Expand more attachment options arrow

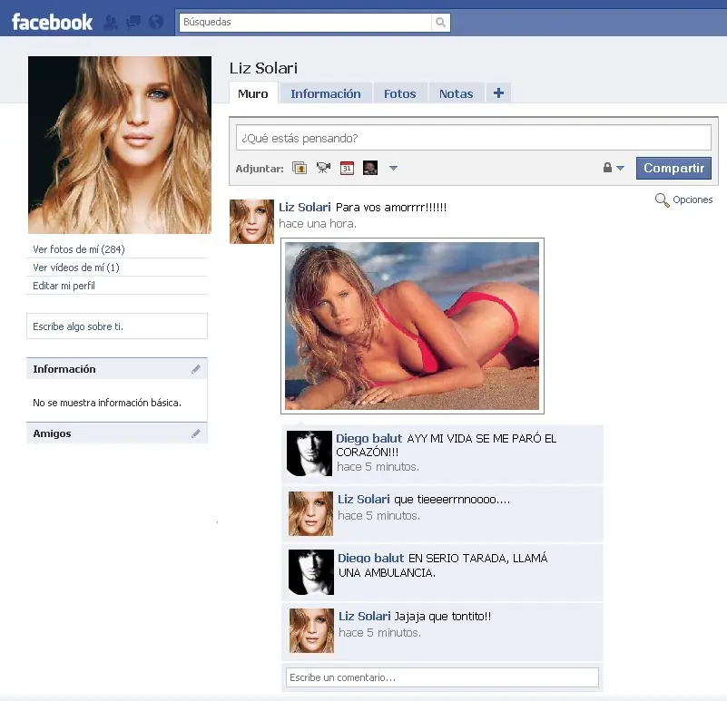point(393,168)
